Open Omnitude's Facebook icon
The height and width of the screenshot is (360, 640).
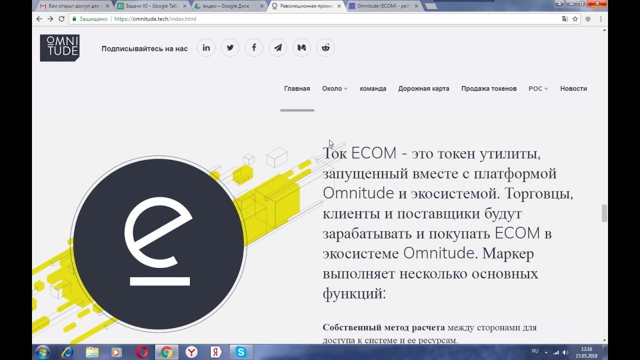click(254, 48)
